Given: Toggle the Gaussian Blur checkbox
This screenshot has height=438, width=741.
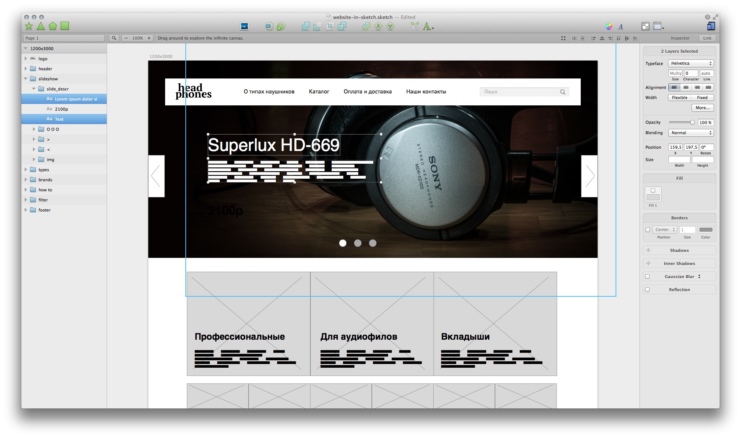Looking at the screenshot, I should [x=648, y=277].
